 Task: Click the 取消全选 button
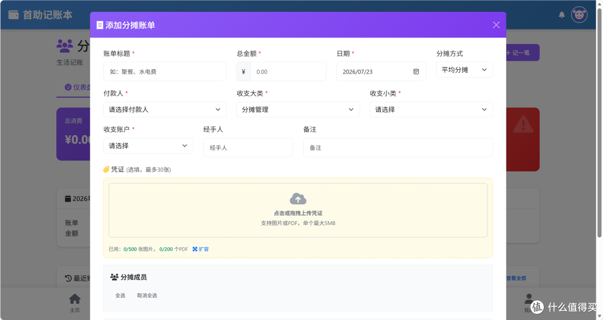[147, 295]
